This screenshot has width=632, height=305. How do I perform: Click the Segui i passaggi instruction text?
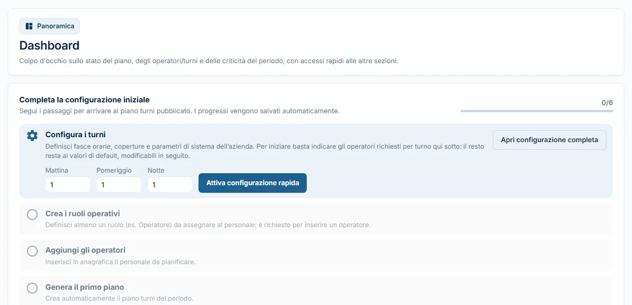pos(180,111)
